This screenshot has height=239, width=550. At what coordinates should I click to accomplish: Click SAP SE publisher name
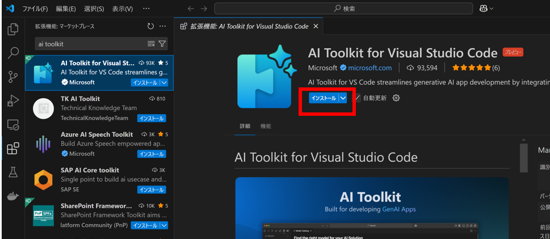tap(70, 189)
